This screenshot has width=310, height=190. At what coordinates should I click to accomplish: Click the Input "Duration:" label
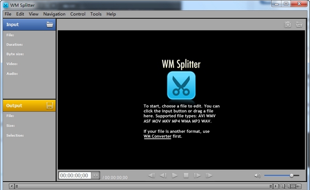(14, 44)
